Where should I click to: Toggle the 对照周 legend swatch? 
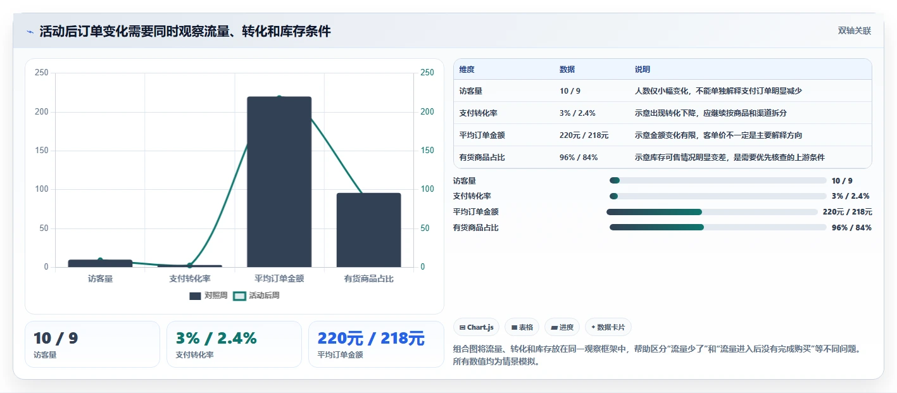[x=195, y=296]
